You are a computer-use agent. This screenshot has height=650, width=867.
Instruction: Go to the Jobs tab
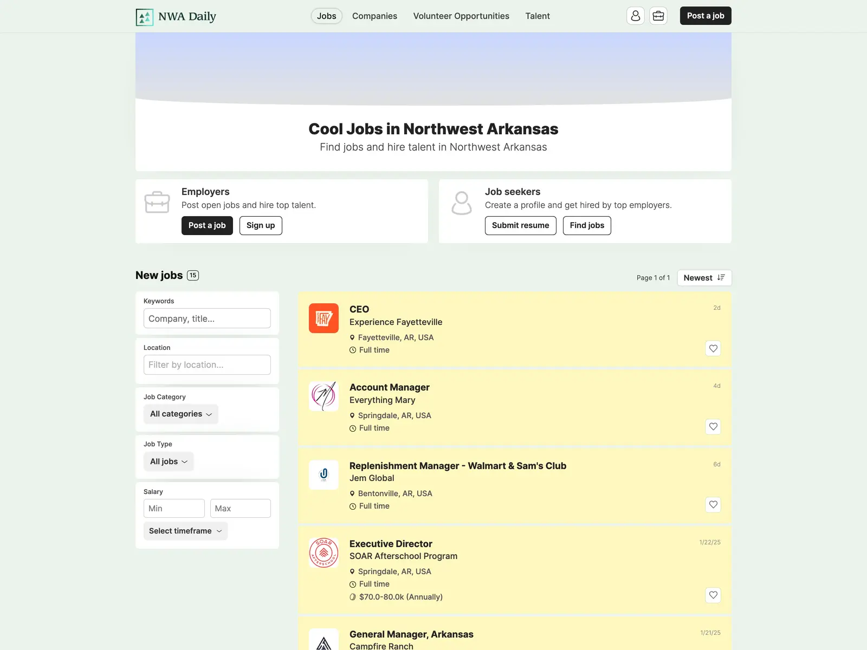coord(327,16)
